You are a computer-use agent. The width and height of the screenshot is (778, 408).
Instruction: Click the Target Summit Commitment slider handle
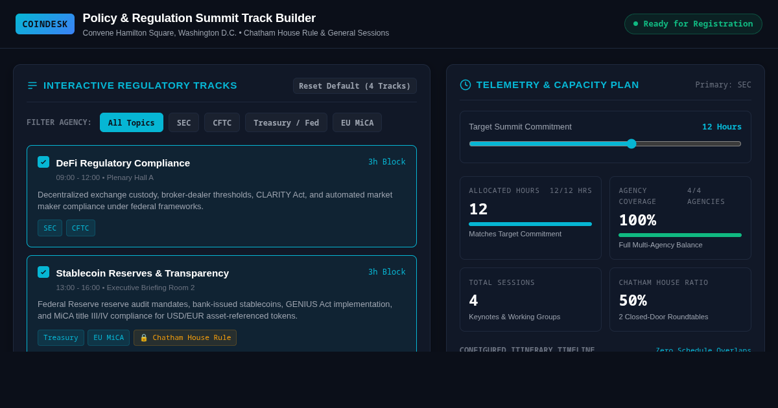[631, 144]
